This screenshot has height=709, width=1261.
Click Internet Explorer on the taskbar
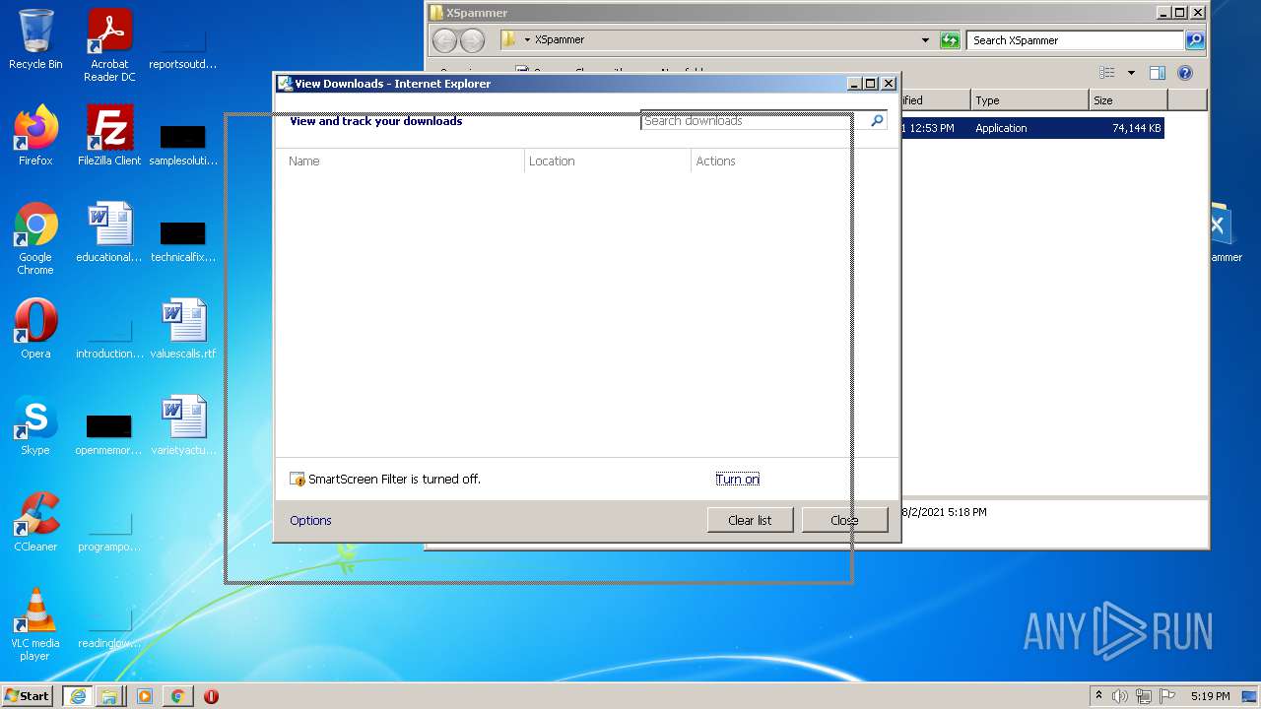coord(78,696)
